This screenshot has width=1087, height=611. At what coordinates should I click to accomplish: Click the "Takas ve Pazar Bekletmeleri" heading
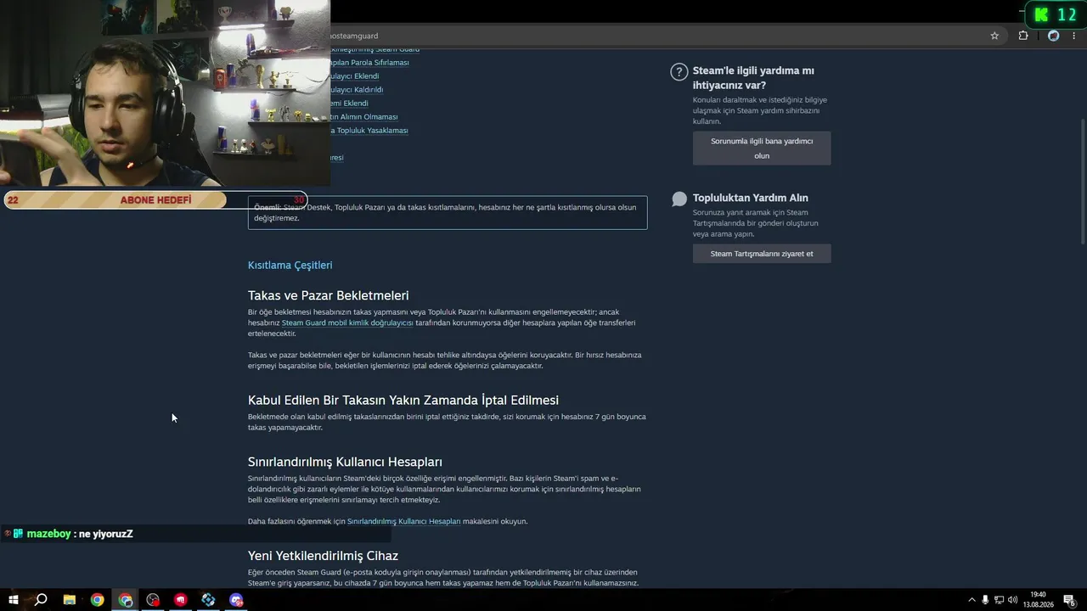point(329,295)
